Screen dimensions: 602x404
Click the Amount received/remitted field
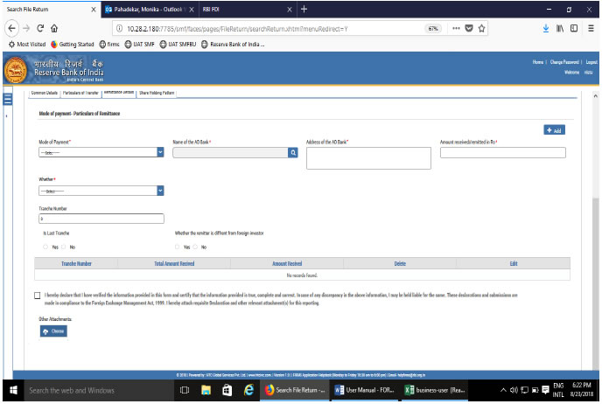tap(503, 153)
